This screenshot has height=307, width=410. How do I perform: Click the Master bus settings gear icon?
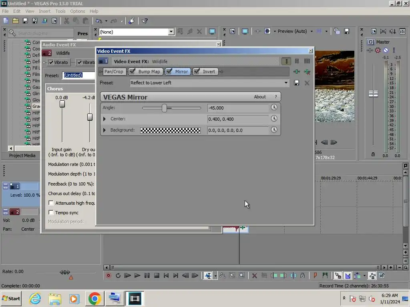(378, 50)
